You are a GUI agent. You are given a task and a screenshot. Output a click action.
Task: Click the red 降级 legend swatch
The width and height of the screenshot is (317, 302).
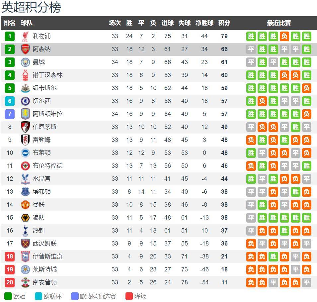tap(129, 296)
